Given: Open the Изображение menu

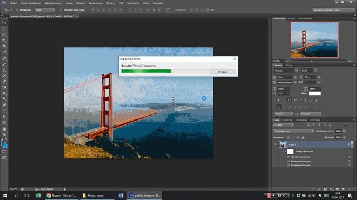Looking at the screenshot, I should [x=54, y=3].
